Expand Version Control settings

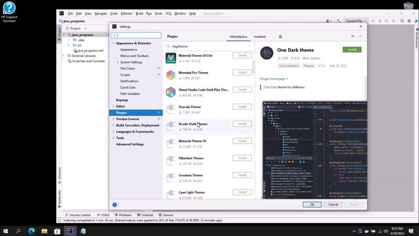coord(113,119)
